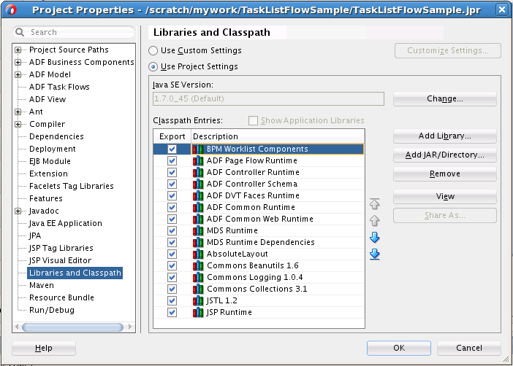Screen dimensions: 513x366
Task: Move selected entry up one position
Action: [375, 221]
